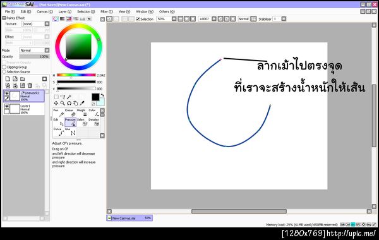Open the Filter menu
379x240 pixels.
[x=107, y=11]
